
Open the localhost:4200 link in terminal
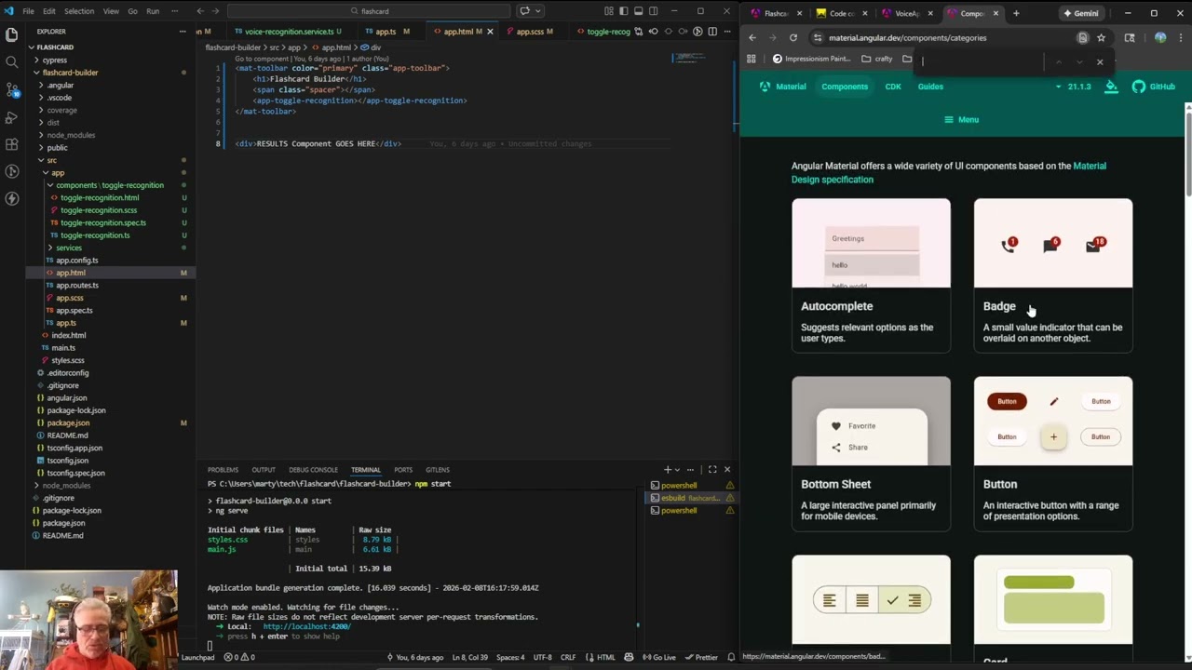point(306,627)
